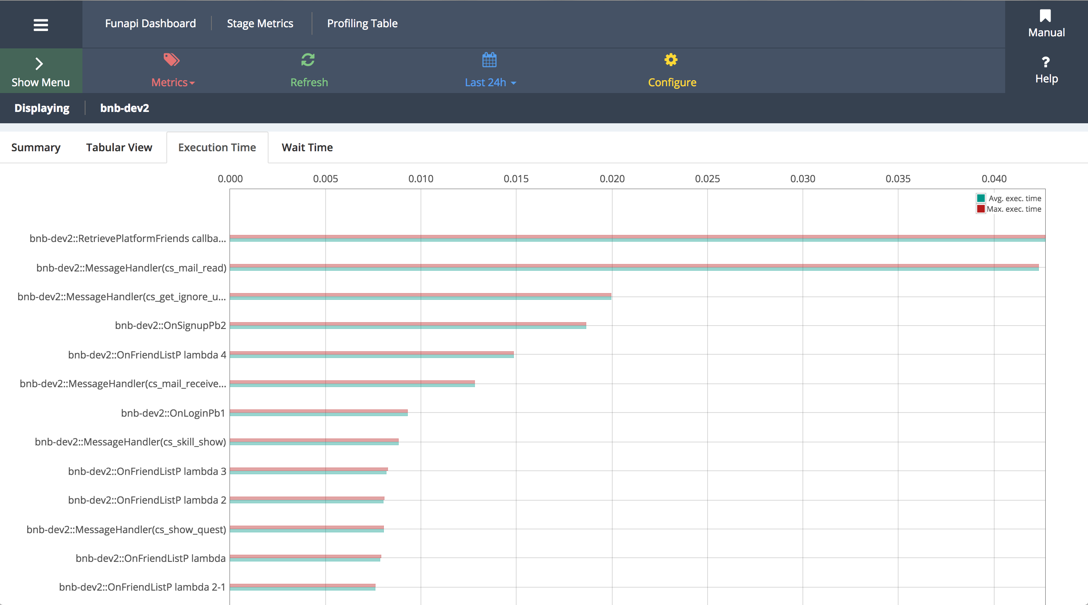Click the Help question mark icon

1046,62
